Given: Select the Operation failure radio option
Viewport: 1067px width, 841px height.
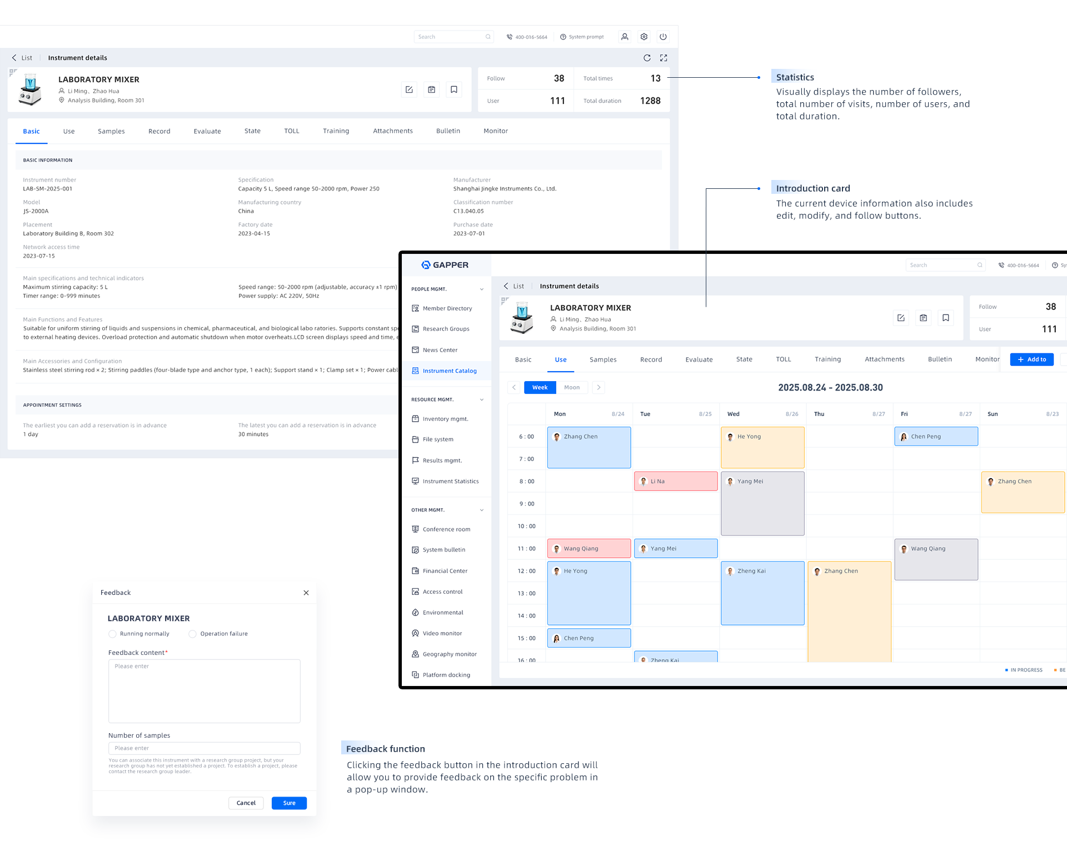Looking at the screenshot, I should coord(193,634).
